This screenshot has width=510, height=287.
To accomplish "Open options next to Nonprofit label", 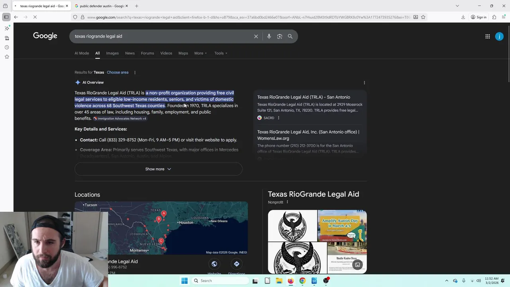I will (x=287, y=202).
